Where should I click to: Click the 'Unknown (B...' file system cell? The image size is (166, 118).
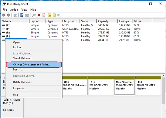pos(70,29)
